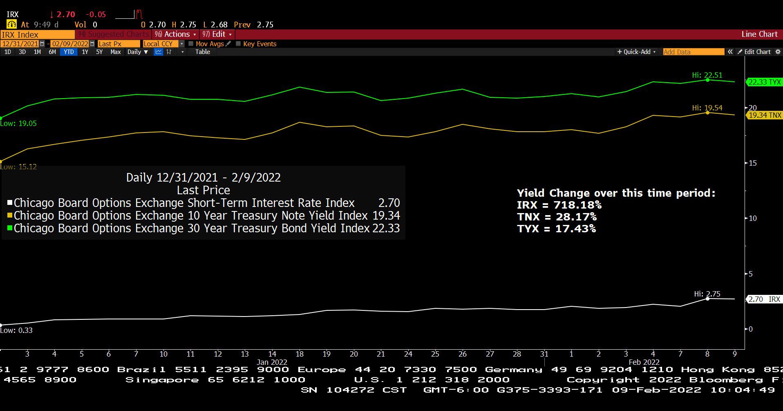Select the 1M time range

point(37,52)
